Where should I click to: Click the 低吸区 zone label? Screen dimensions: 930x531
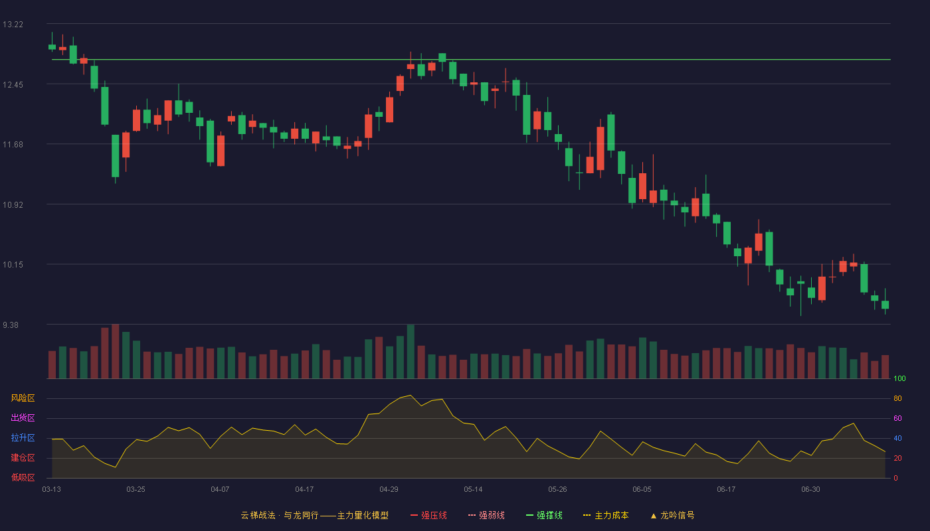coord(23,478)
